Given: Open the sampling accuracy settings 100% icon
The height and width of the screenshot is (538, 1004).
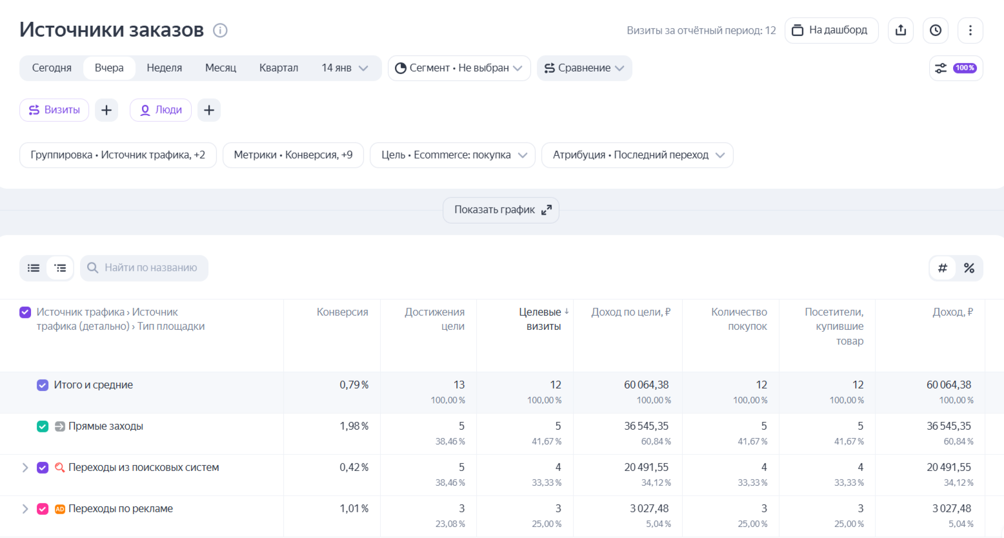Looking at the screenshot, I should [956, 68].
